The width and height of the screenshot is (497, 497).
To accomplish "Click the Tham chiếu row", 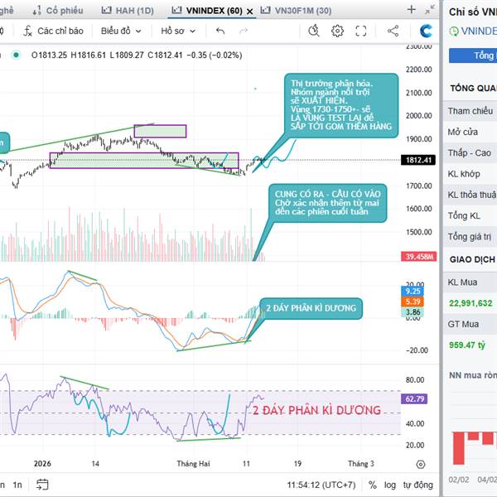I will click(x=470, y=111).
